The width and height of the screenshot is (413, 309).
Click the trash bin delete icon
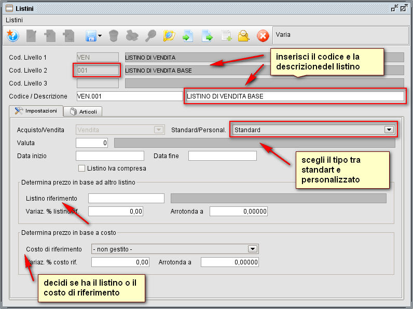[x=114, y=36]
